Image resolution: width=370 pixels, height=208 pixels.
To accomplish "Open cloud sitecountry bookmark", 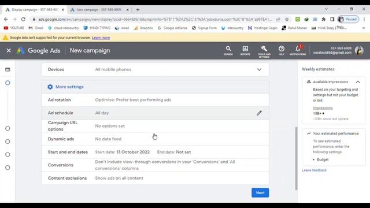I will (x=63, y=28).
